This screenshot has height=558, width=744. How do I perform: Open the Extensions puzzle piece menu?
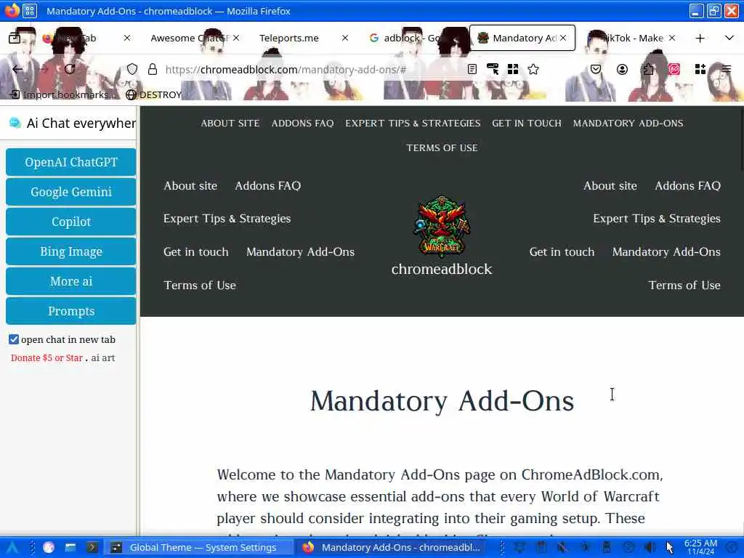648,69
